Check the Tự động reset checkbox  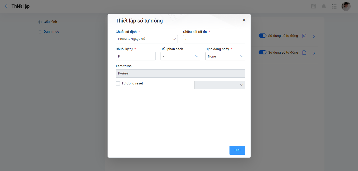pos(118,83)
